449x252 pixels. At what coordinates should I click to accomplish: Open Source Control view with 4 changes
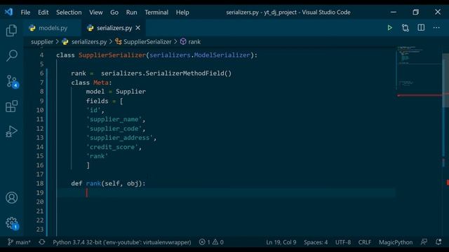[12, 82]
